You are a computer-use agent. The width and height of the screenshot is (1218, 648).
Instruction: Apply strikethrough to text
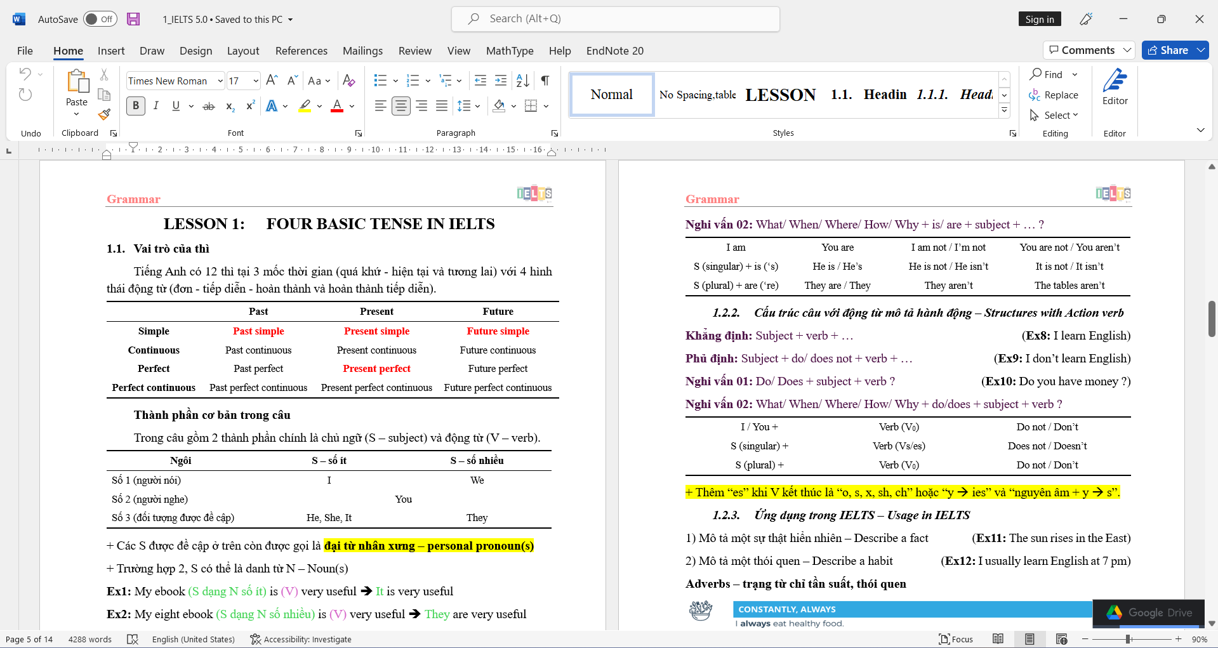pos(208,106)
